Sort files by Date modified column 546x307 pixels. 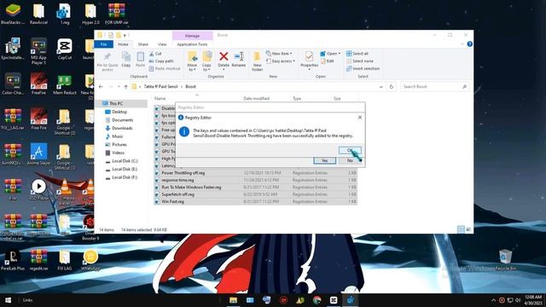click(x=256, y=99)
